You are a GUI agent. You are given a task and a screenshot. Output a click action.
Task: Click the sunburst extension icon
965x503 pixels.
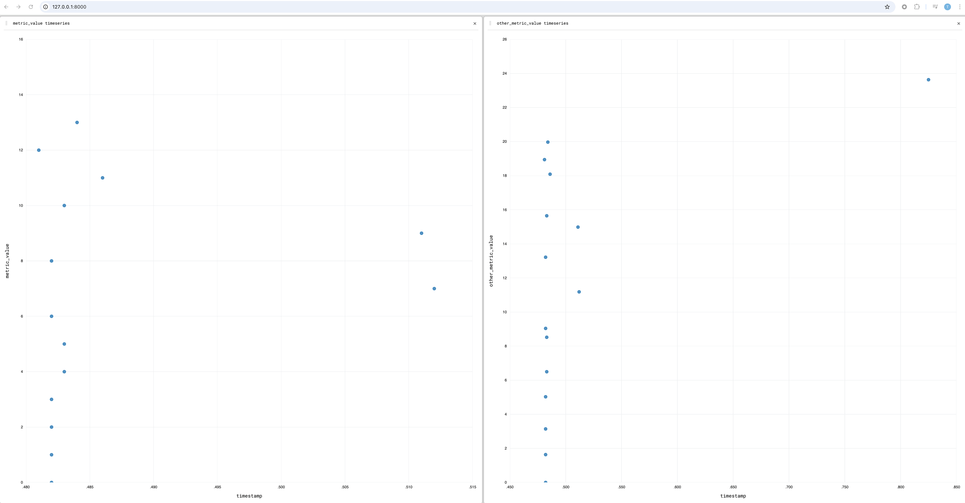click(x=904, y=7)
